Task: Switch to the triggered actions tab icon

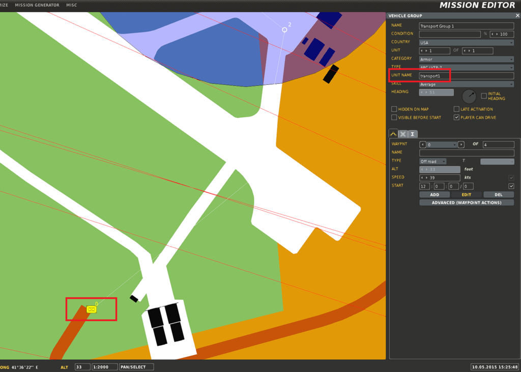Action: click(x=403, y=134)
